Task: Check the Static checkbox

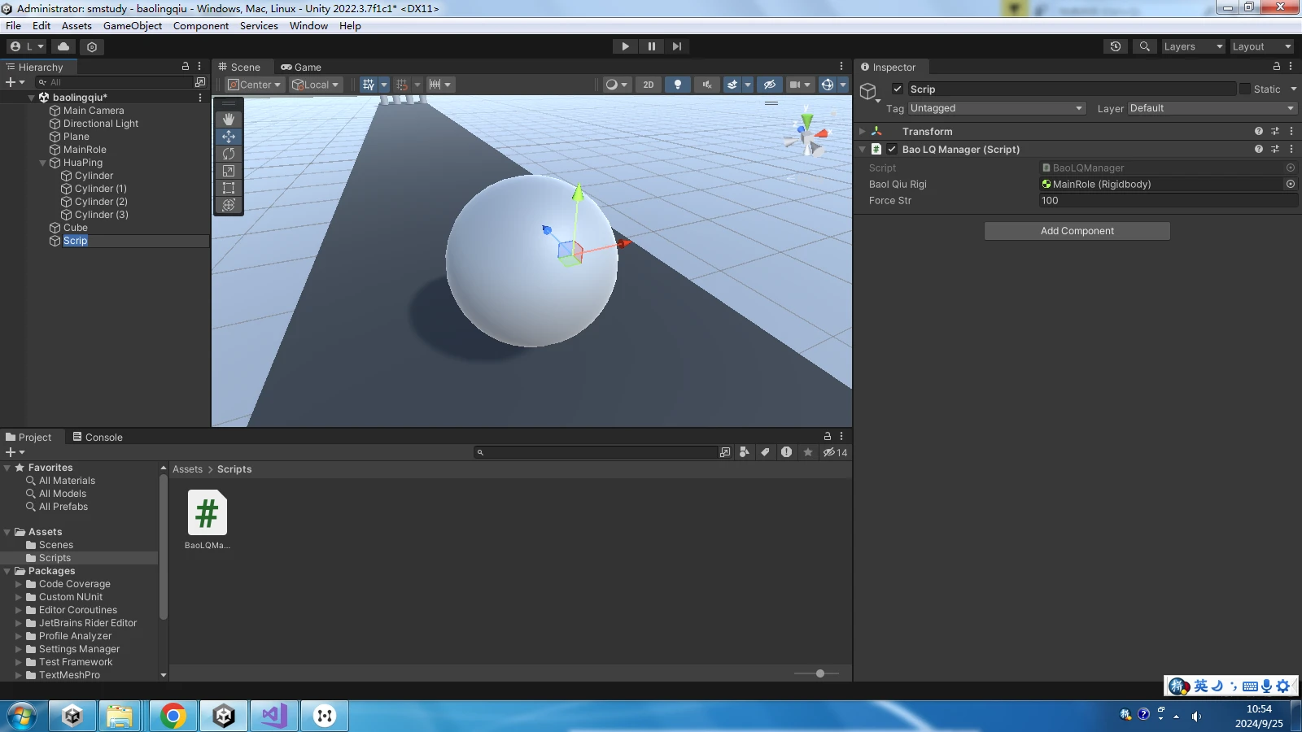Action: click(x=1245, y=89)
